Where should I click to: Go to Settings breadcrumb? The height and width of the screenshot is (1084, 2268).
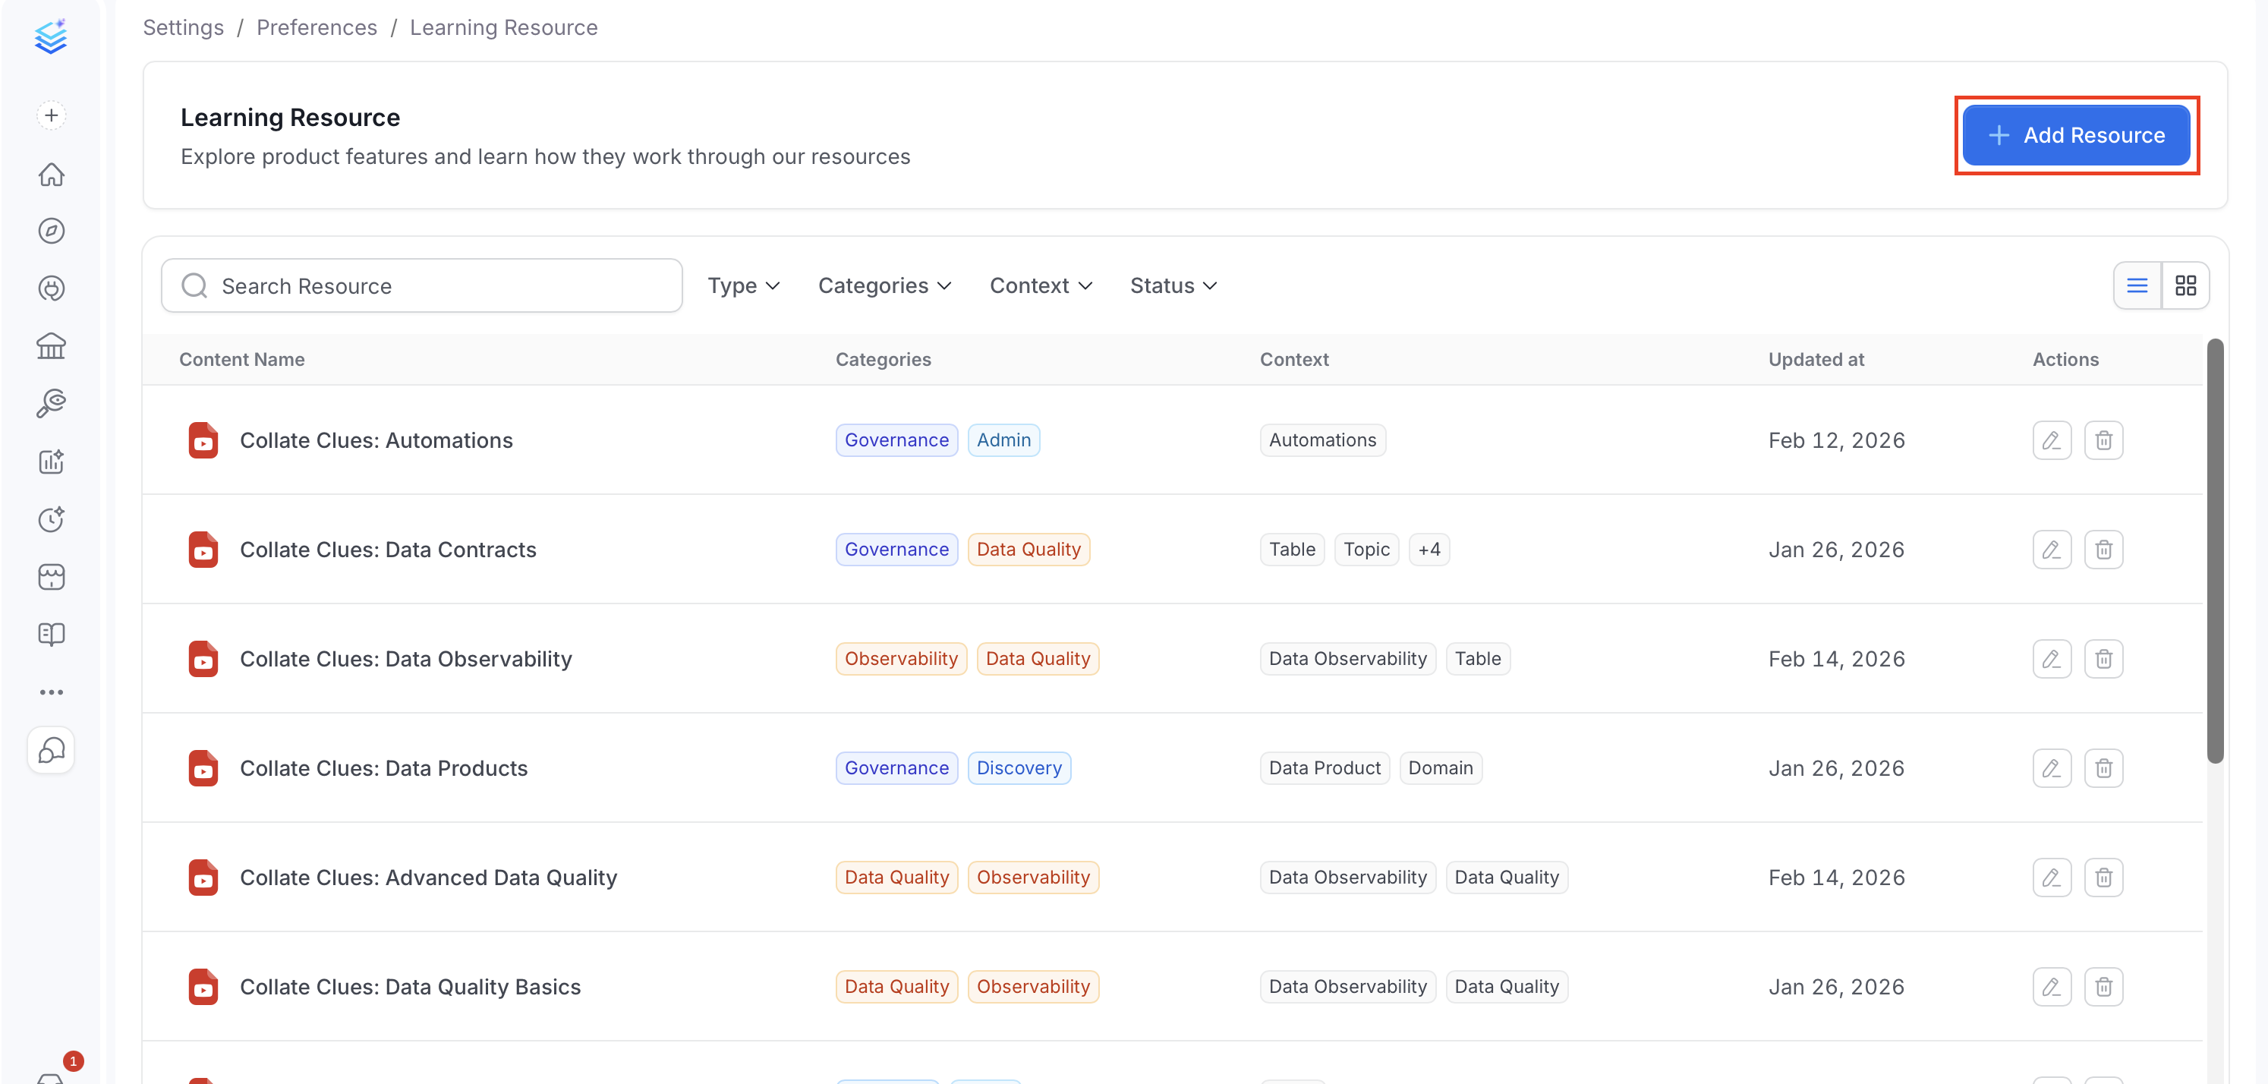click(x=183, y=27)
